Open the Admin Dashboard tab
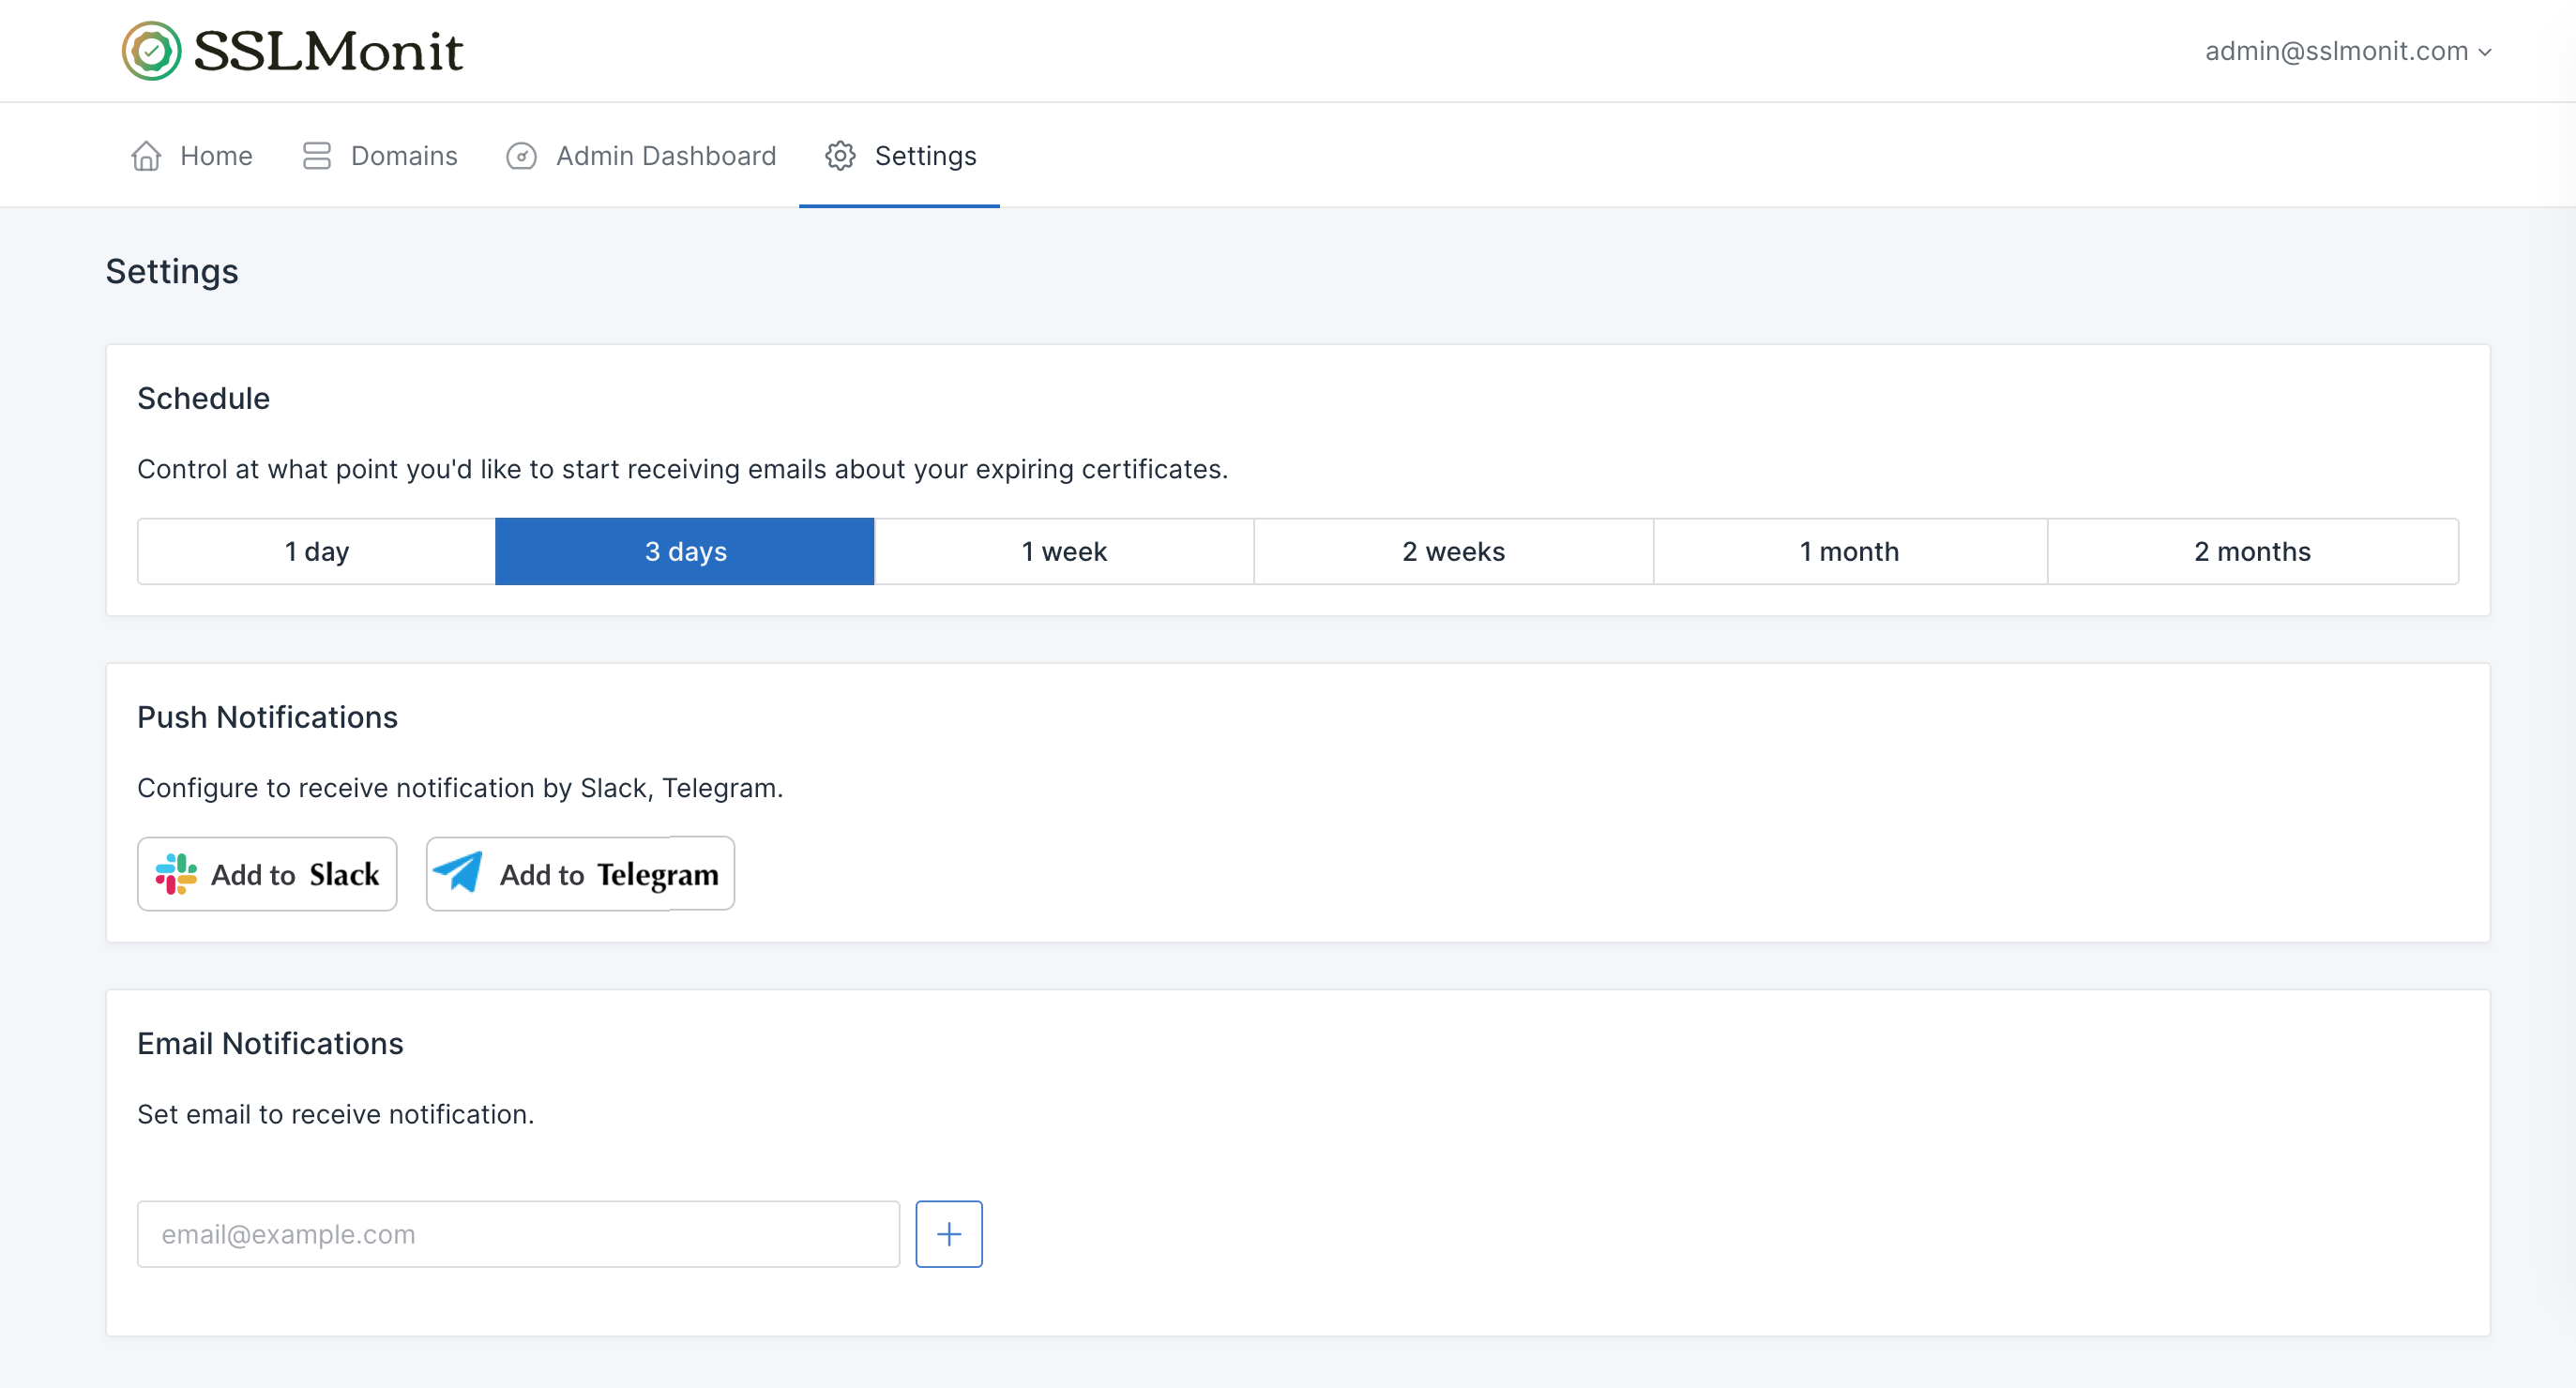 point(665,156)
